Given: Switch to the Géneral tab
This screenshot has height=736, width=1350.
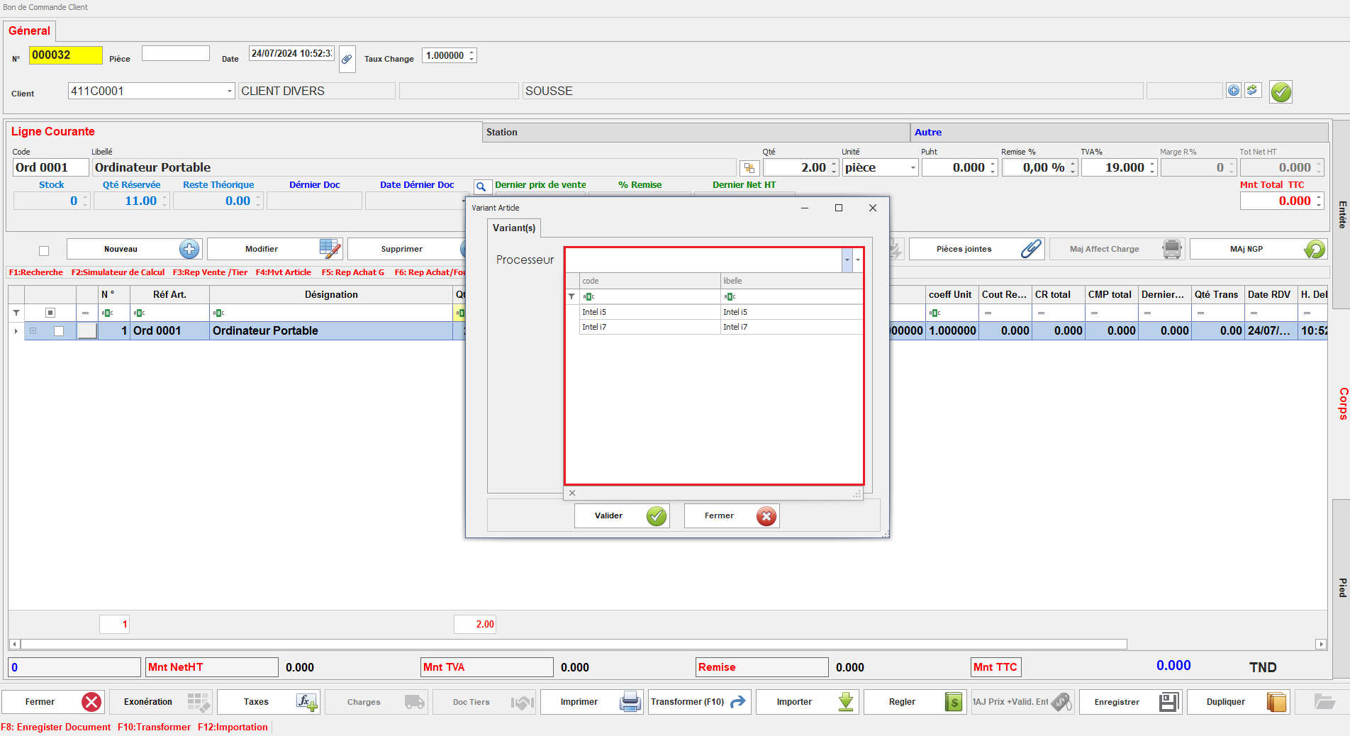Looking at the screenshot, I should pos(29,30).
